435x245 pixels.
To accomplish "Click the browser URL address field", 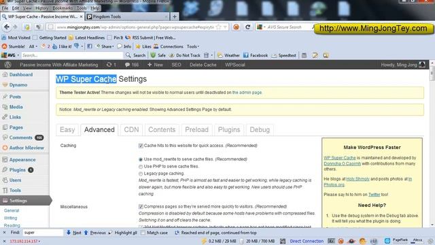I will (x=135, y=27).
